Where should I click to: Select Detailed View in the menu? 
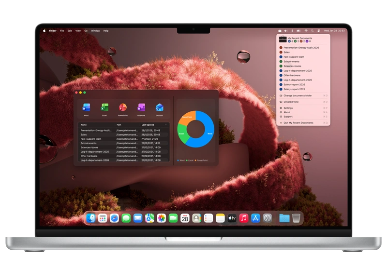tap(291, 102)
